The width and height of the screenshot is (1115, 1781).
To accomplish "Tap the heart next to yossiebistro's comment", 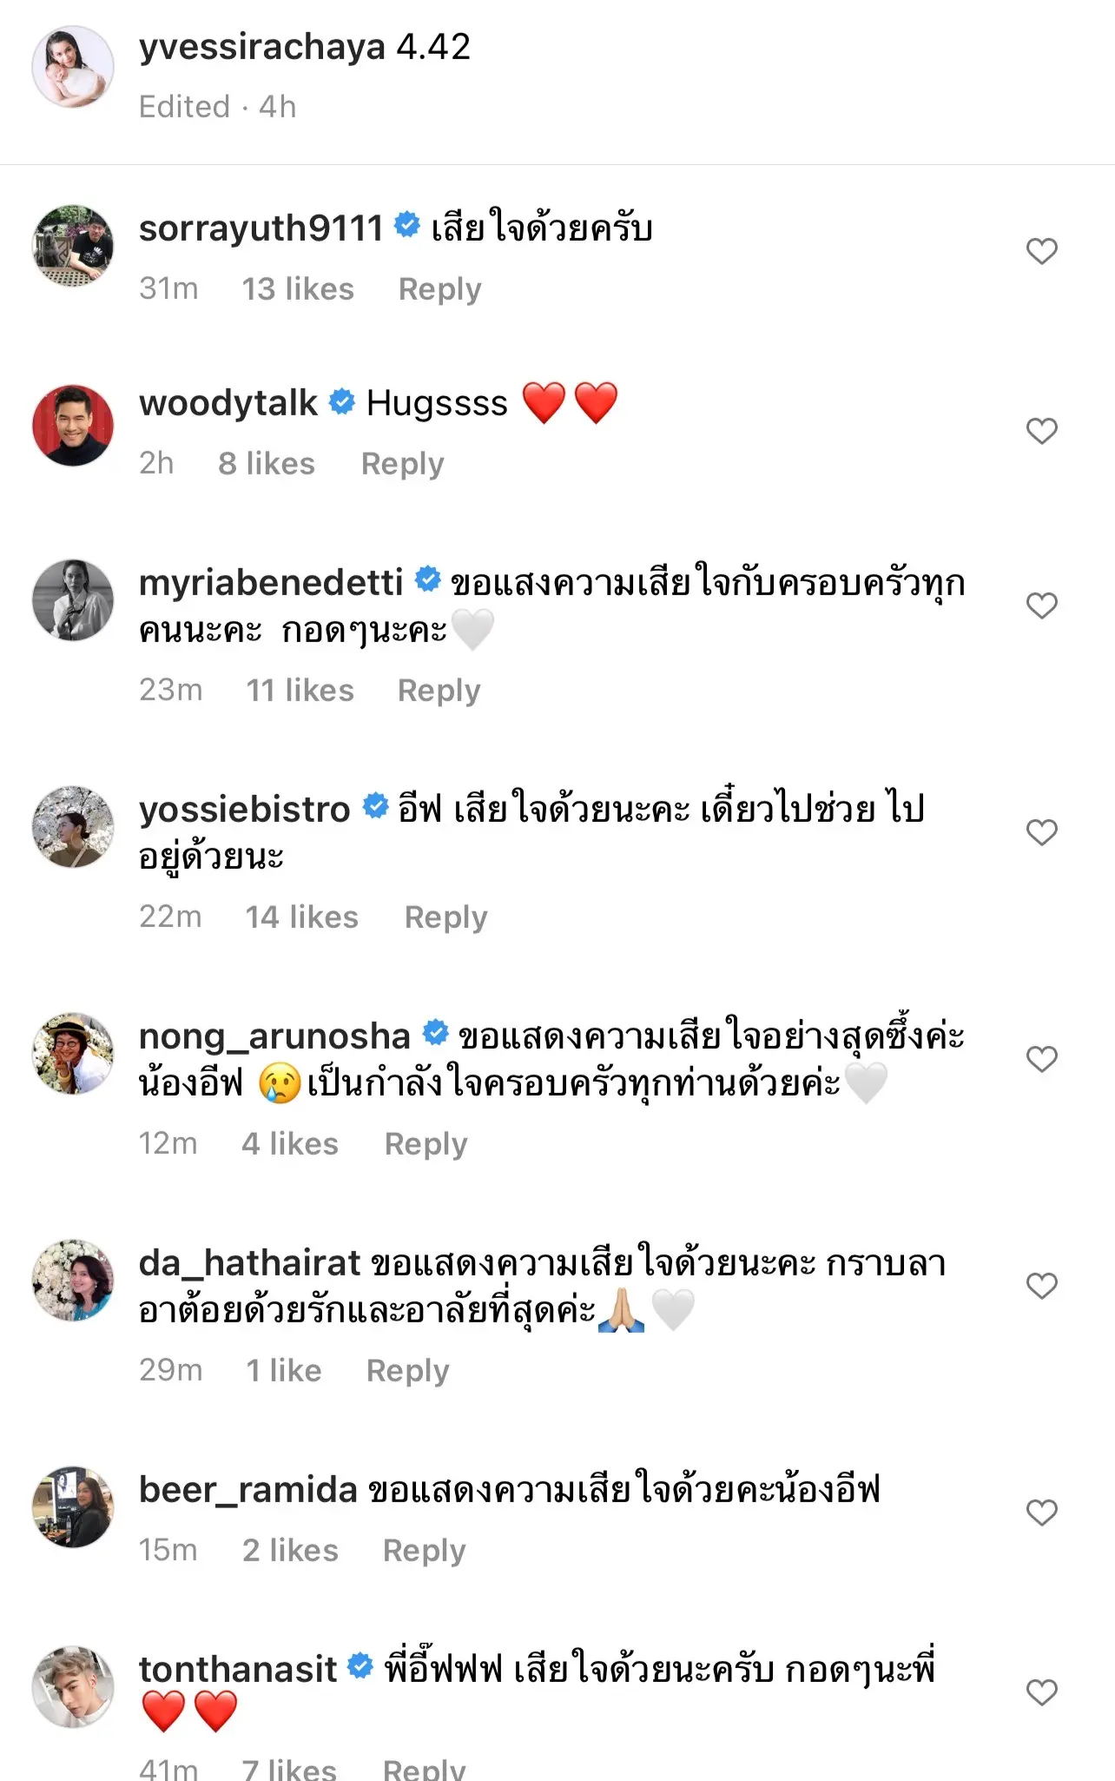I will 1041,832.
